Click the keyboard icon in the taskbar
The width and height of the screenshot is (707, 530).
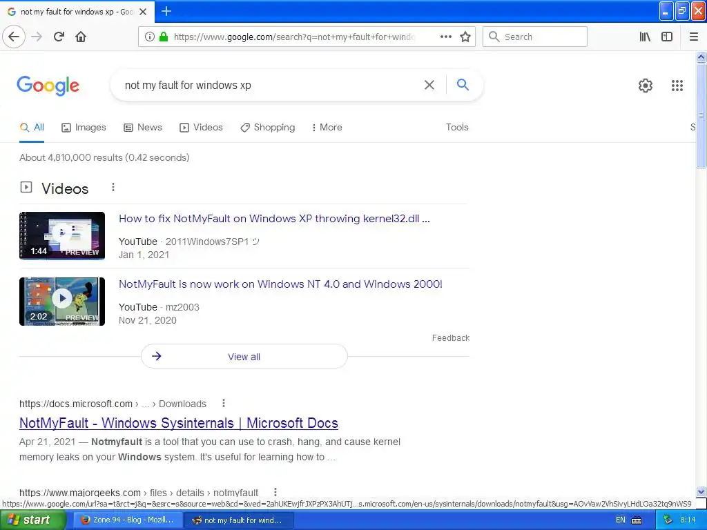click(x=637, y=520)
